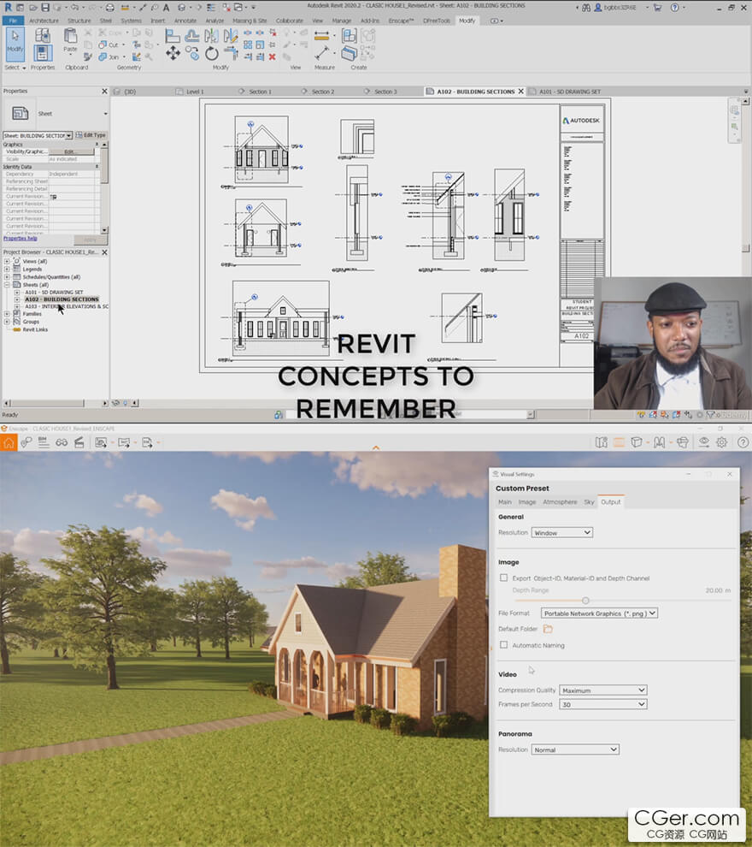
Task: Click the Offset tool in Modify panel
Action: (191, 36)
